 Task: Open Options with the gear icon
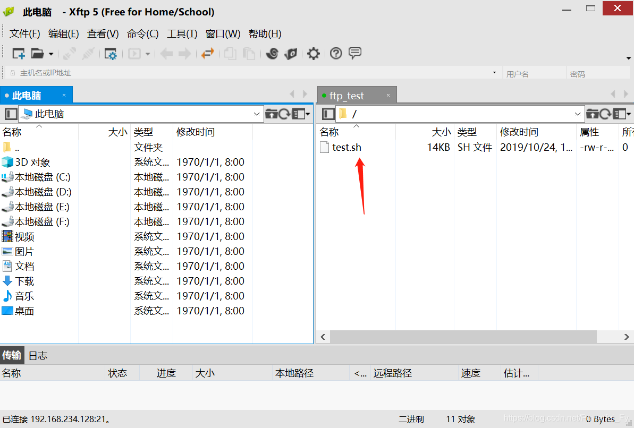(314, 53)
